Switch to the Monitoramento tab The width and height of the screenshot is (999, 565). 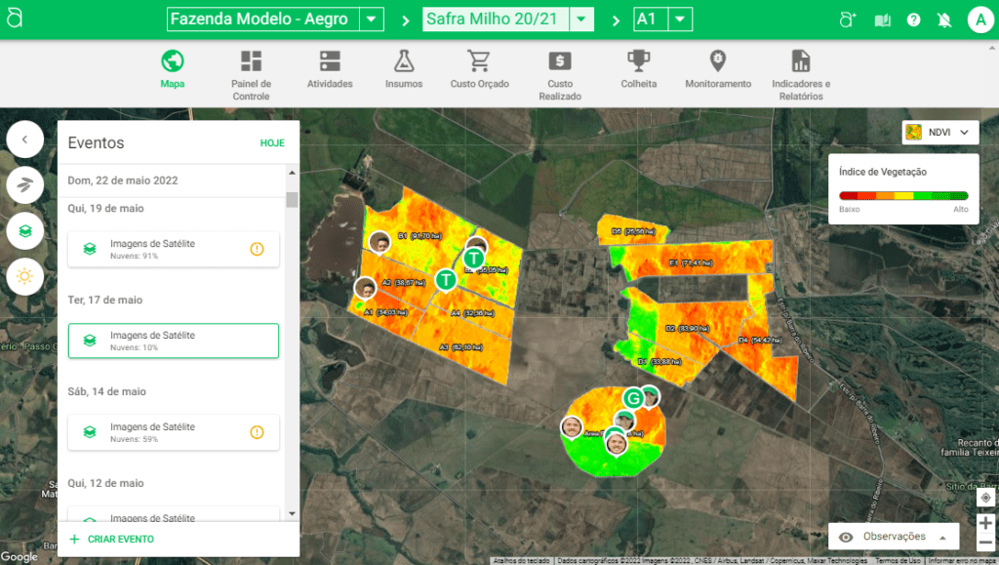718,70
